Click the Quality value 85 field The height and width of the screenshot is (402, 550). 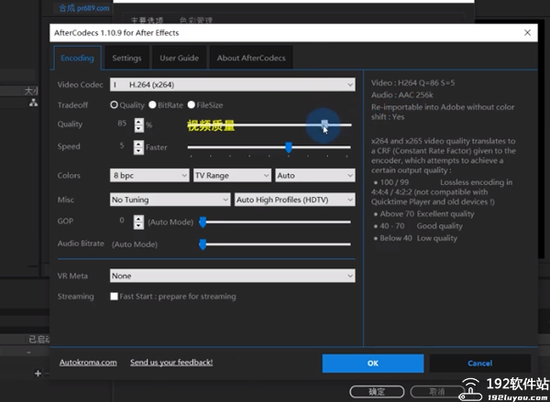pyautogui.click(x=122, y=124)
